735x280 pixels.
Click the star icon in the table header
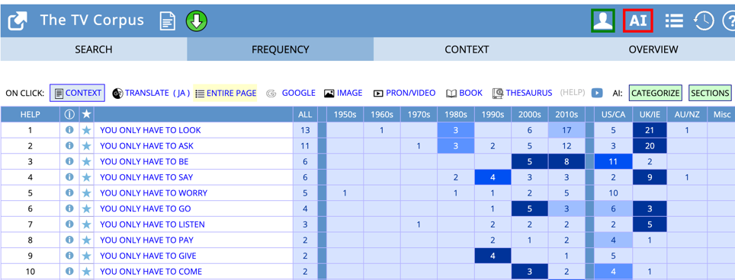tap(86, 115)
